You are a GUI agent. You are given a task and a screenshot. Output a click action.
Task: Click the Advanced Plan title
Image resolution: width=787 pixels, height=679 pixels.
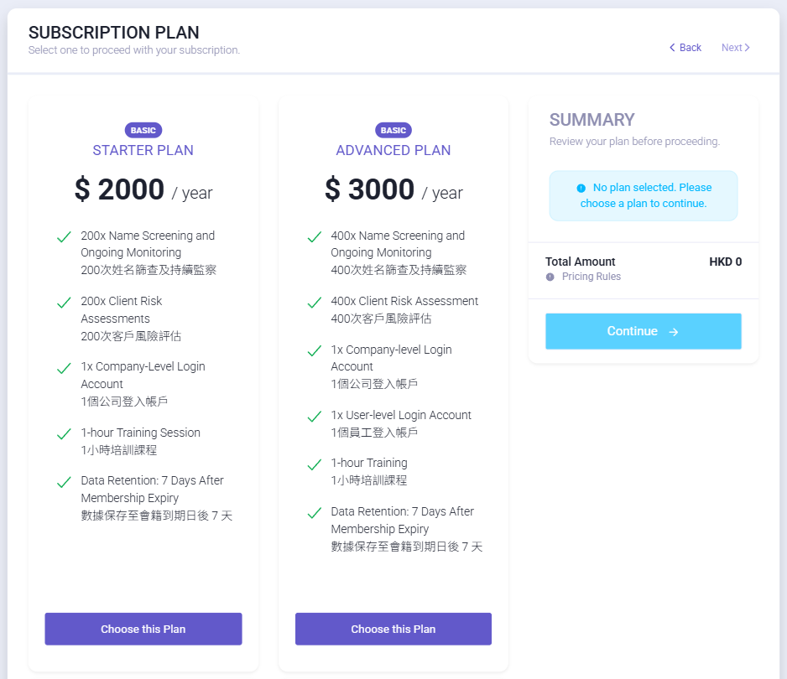(393, 150)
